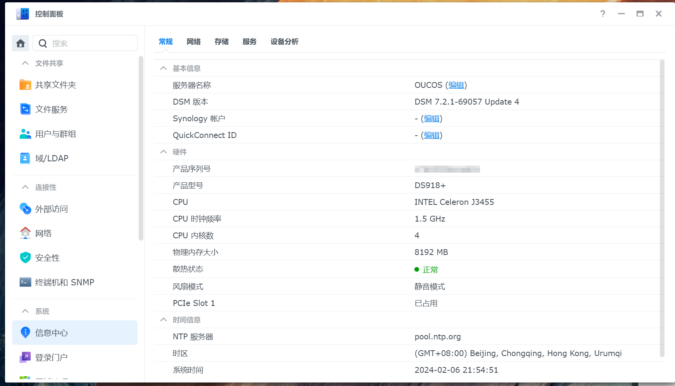This screenshot has width=675, height=386.
Task: Open Network (网络) sidebar icon
Action: click(25, 233)
